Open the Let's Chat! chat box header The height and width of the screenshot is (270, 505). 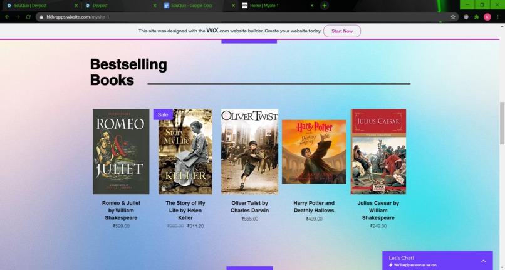(x=438, y=261)
